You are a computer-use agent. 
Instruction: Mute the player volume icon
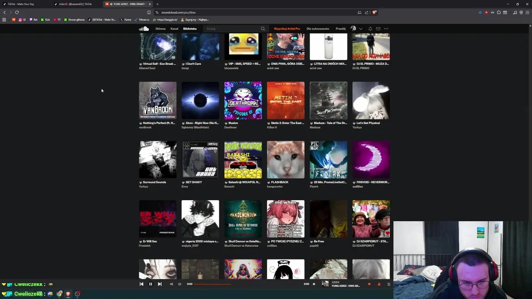(x=314, y=284)
